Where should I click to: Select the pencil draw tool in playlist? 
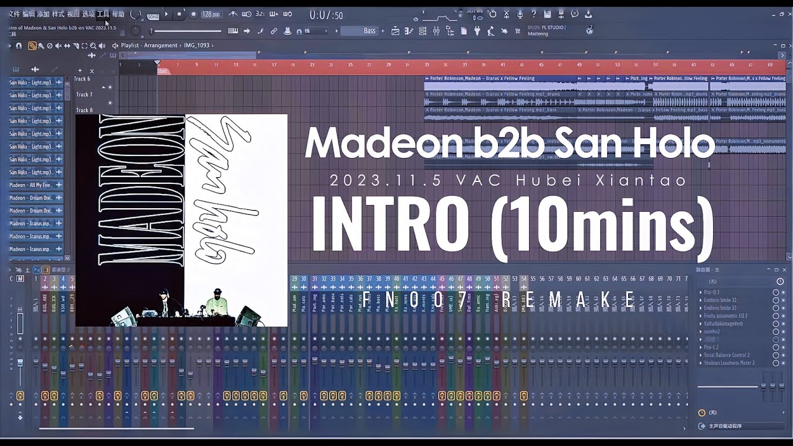32,45
